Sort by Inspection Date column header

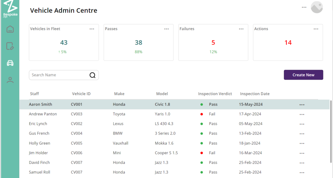click(255, 94)
